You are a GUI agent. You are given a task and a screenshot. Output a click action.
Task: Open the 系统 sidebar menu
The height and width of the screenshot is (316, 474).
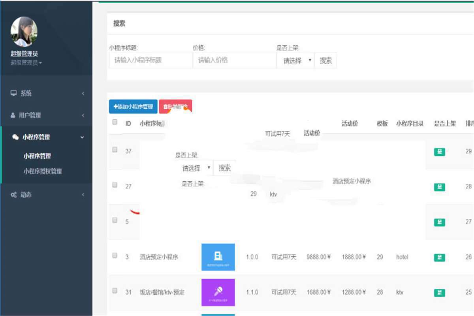click(x=46, y=93)
